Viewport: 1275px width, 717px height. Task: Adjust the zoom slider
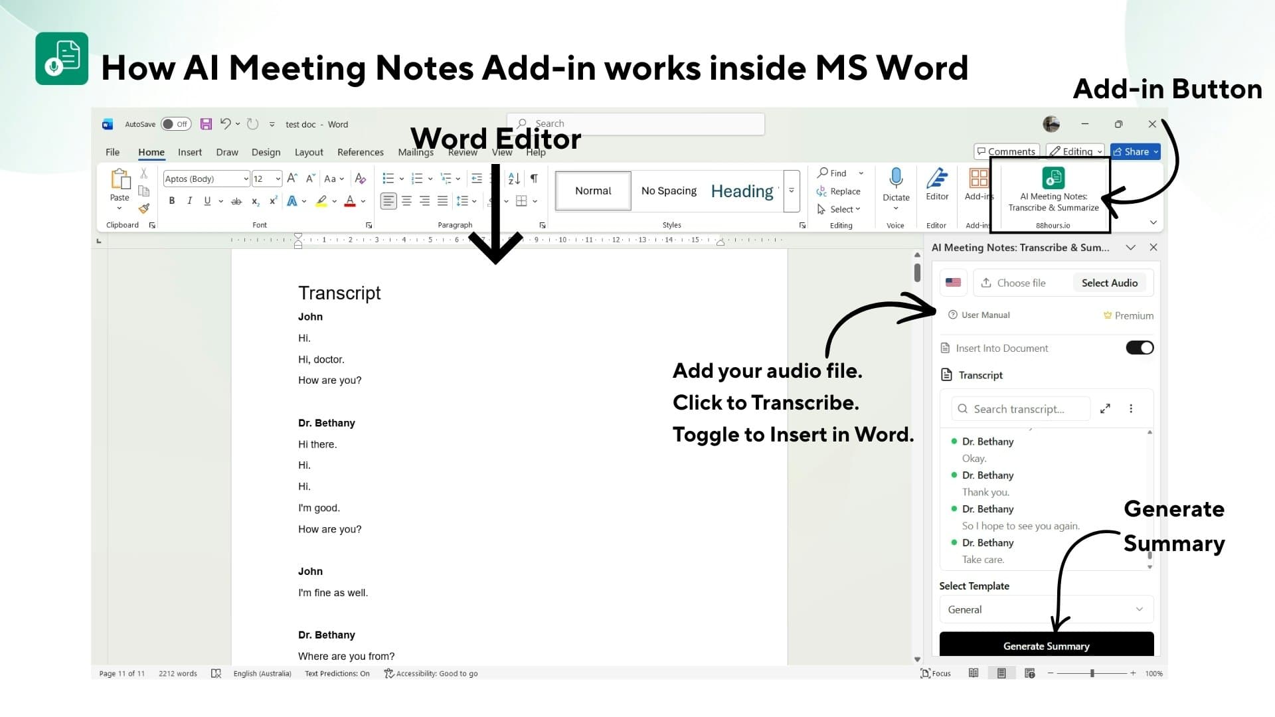[1092, 673]
